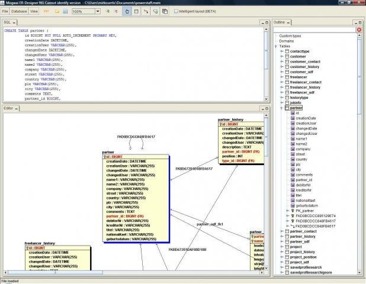Image resolution: width=366 pixels, height=284 pixels.
Task: Open the Database menu
Action: (19, 11)
